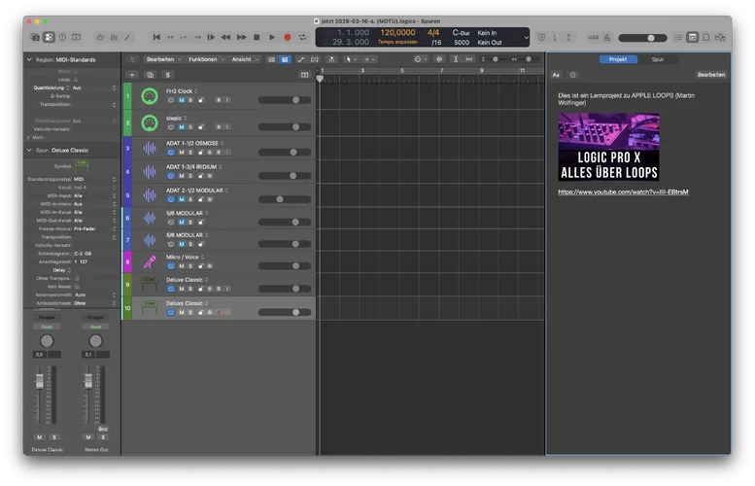Switch to the Projekt notes tab
This screenshot has width=755, height=486.
click(618, 59)
